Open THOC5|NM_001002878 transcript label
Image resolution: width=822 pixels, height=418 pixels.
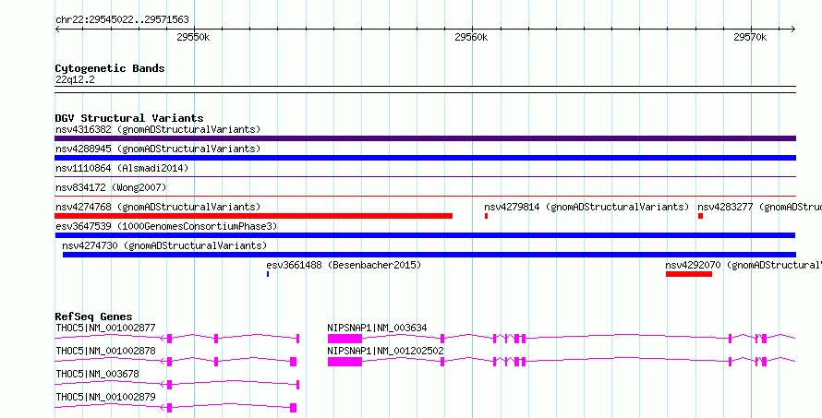coord(105,351)
